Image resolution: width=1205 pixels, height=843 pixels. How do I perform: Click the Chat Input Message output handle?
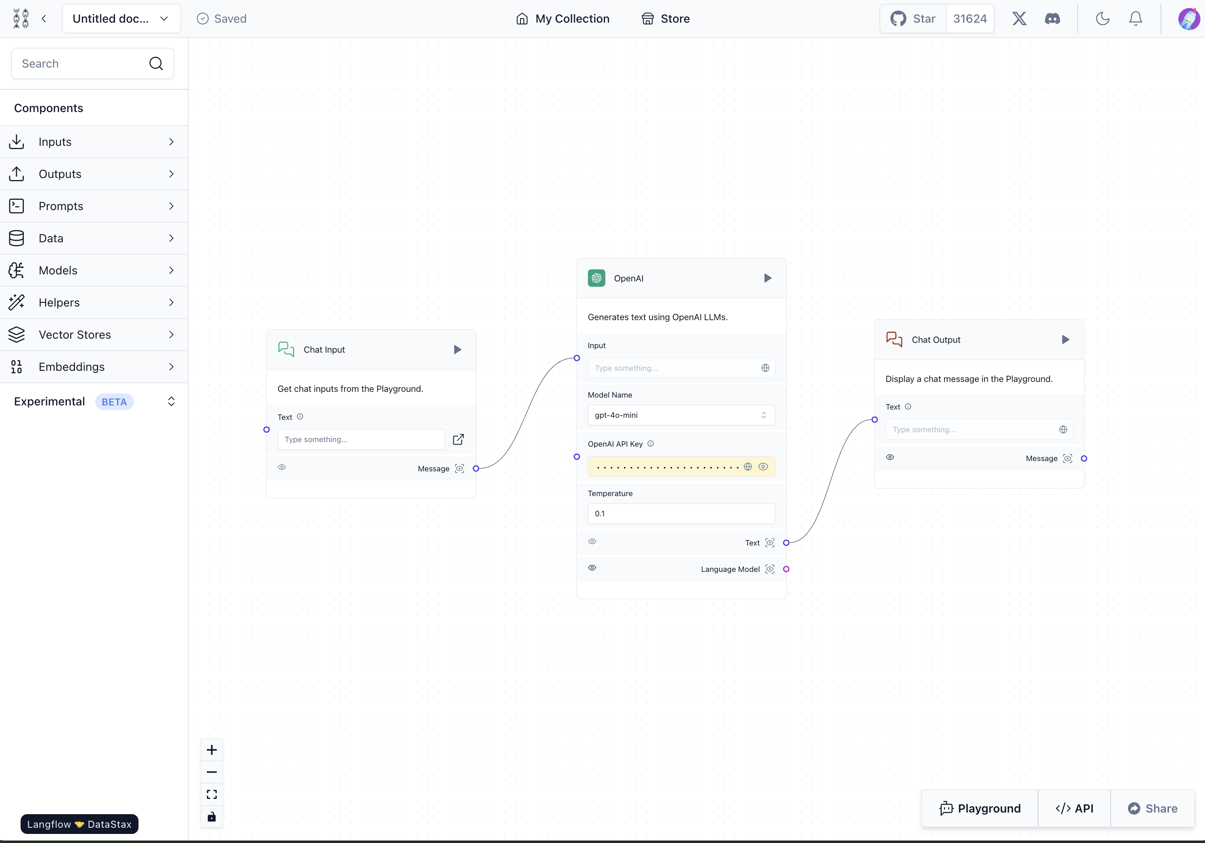click(476, 468)
